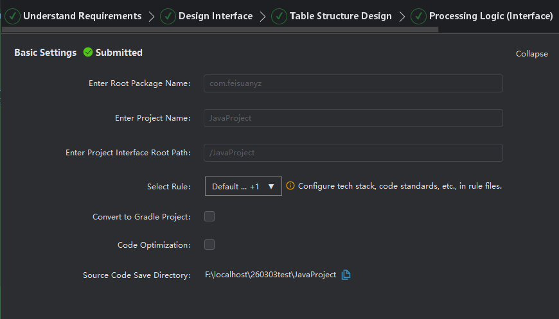Click the green Submitted checkmark icon

[88, 53]
